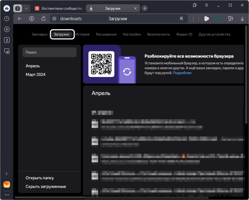Open the history clock icon in sidebar
Screen dimensions: 249x200
pos(7,18)
